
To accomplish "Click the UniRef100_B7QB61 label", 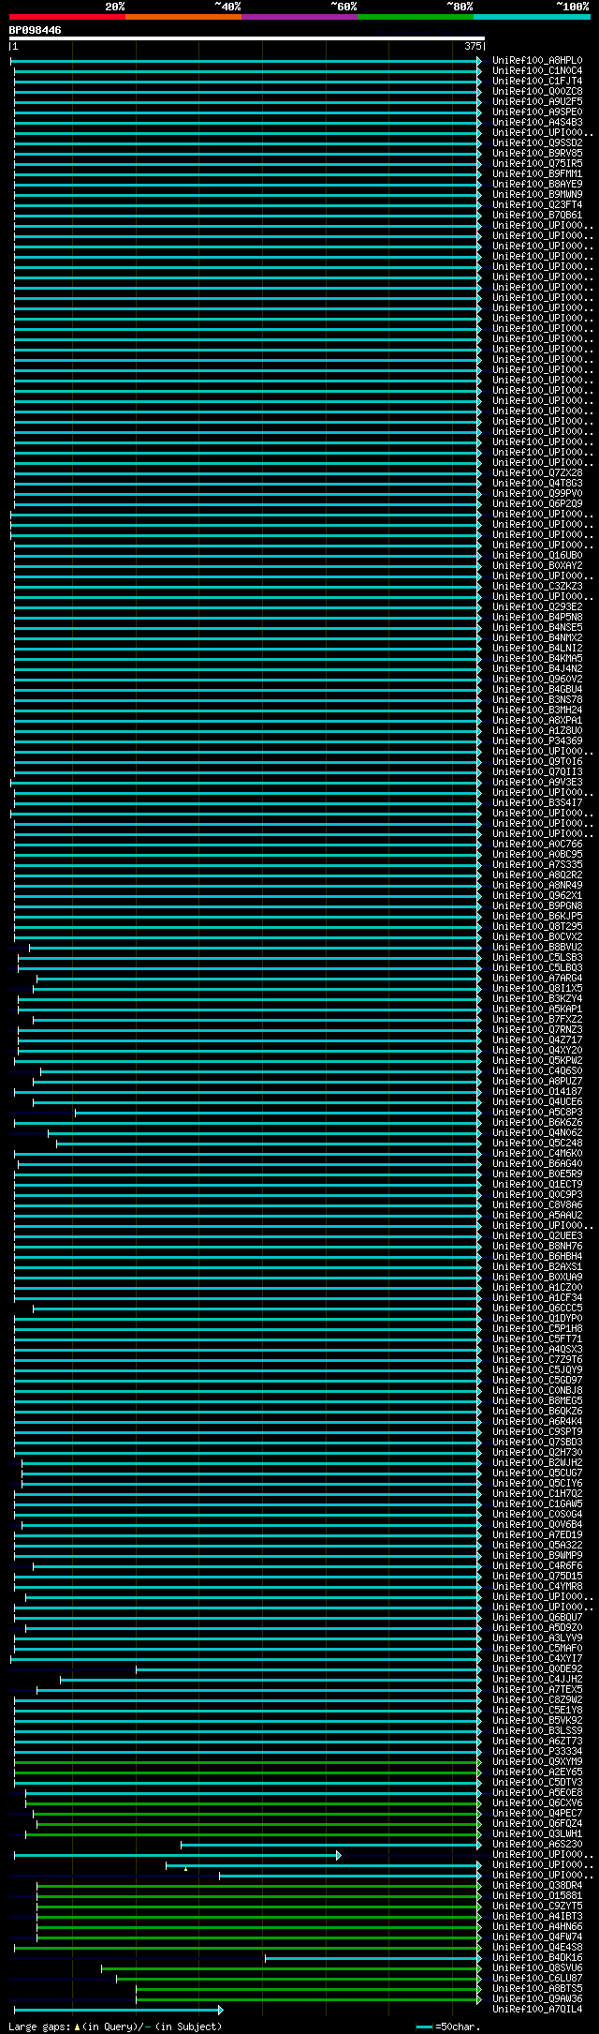I will (537, 216).
